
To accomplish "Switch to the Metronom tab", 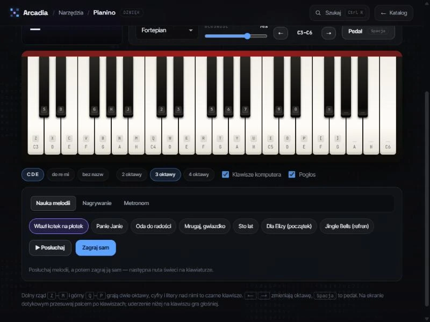I will [137, 203].
